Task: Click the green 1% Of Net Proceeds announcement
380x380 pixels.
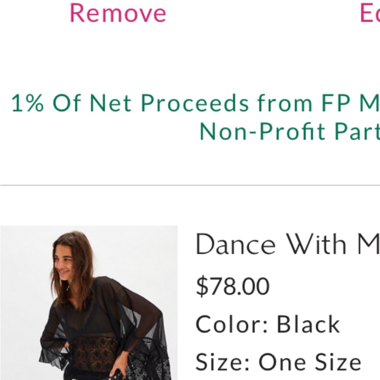Action: coord(190,102)
